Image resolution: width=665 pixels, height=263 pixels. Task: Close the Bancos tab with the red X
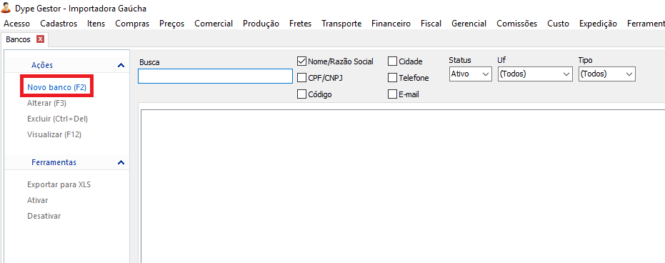(x=40, y=39)
